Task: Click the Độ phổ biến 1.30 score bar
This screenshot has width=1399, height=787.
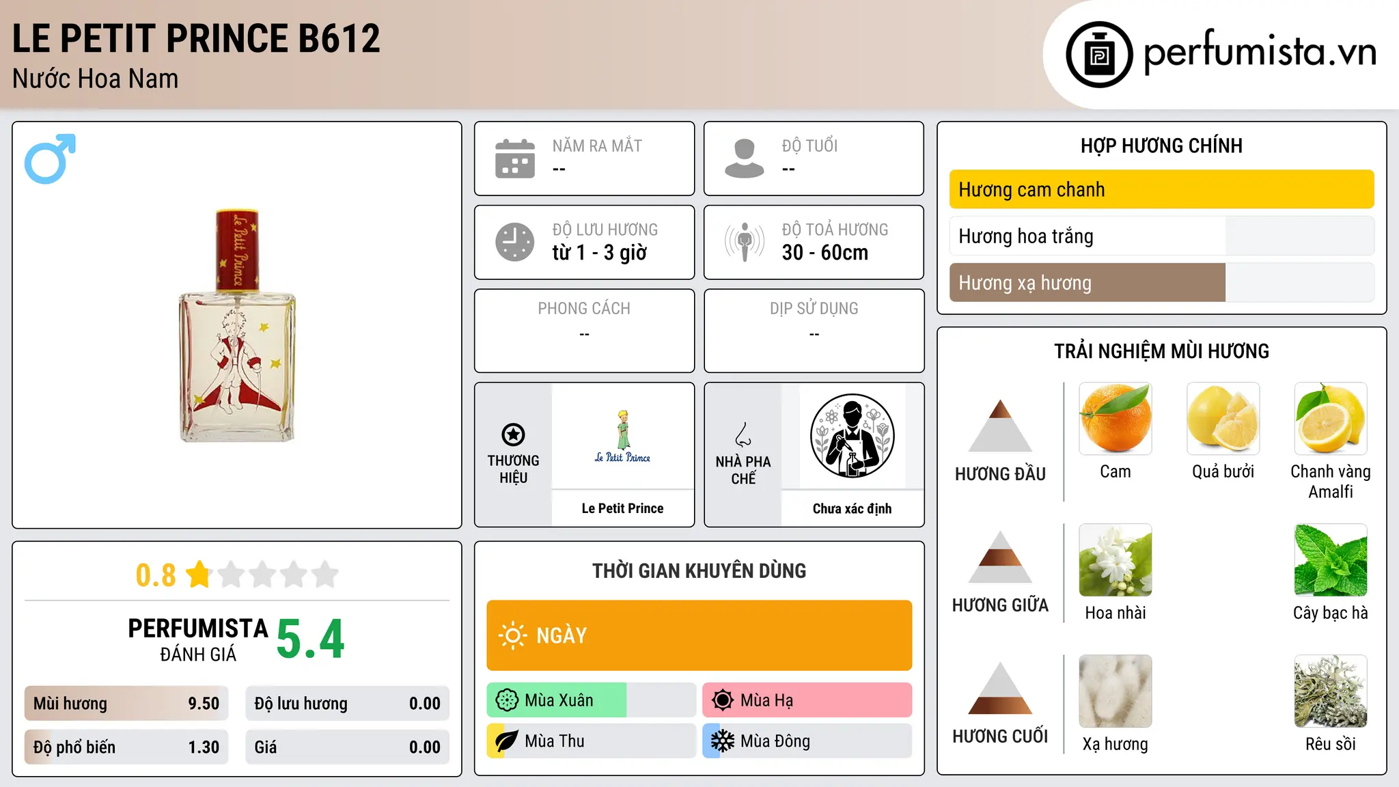Action: [x=126, y=747]
